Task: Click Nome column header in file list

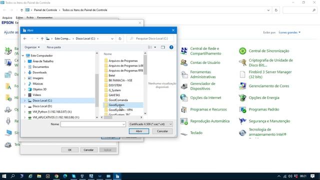Action: click(x=107, y=54)
